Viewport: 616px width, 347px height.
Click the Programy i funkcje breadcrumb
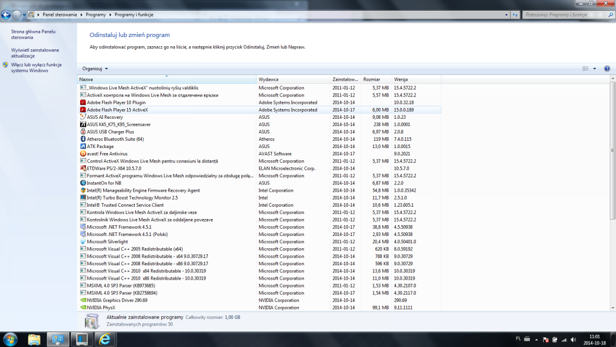tap(133, 15)
